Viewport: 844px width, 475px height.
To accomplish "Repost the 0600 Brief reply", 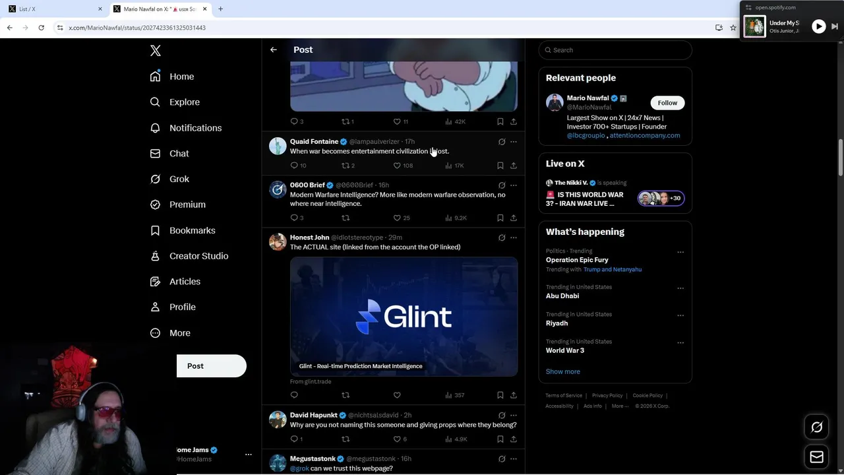I will pyautogui.click(x=346, y=218).
